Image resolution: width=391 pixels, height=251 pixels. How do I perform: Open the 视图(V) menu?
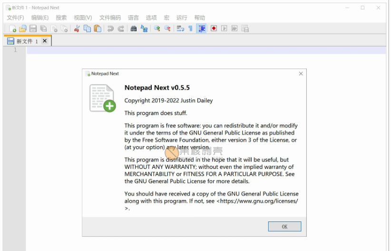coord(83,18)
